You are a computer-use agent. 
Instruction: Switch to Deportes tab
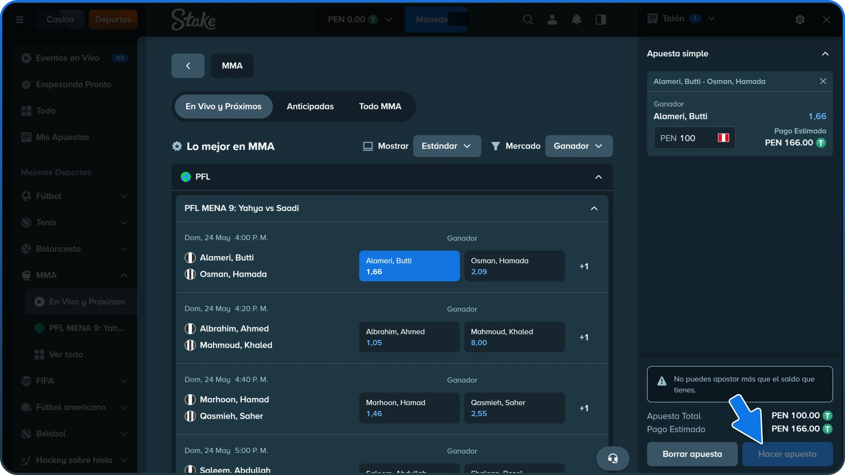point(113,19)
